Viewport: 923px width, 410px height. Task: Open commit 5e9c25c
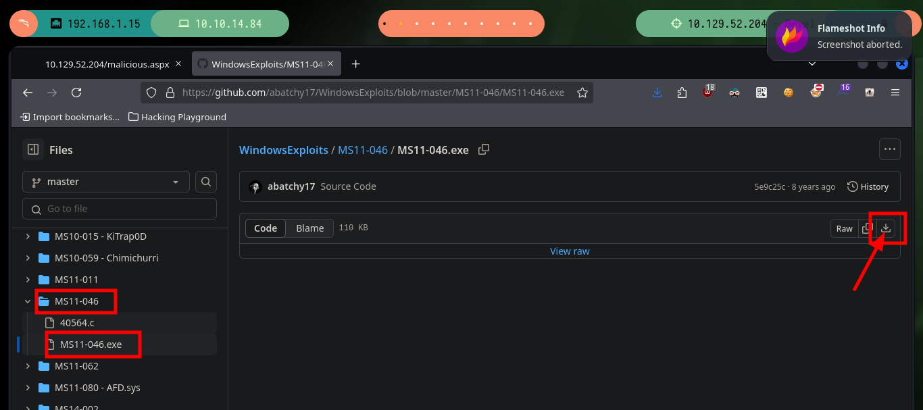(x=770, y=187)
